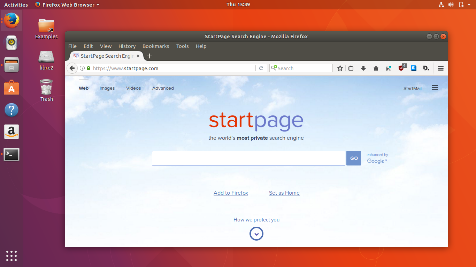476x267 pixels.
Task: Click Activities in the top bar
Action: (16, 5)
